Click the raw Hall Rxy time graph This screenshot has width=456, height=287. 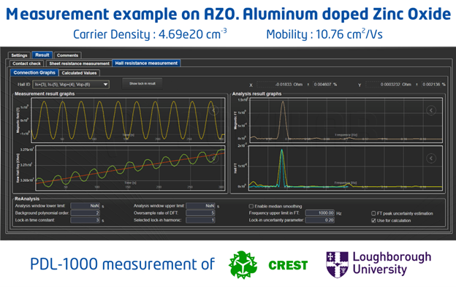tap(130, 168)
